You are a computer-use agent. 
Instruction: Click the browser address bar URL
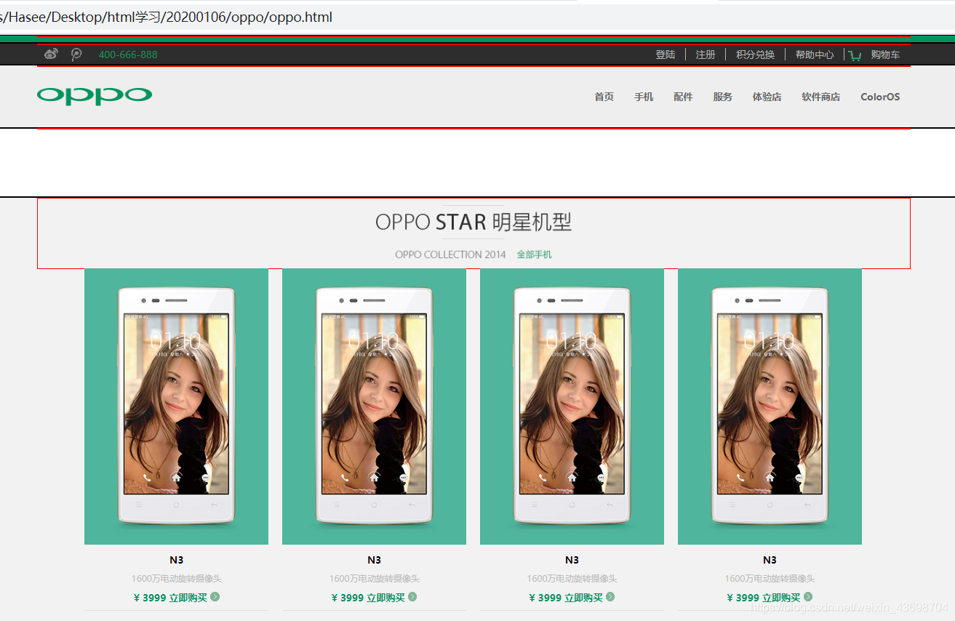(166, 17)
